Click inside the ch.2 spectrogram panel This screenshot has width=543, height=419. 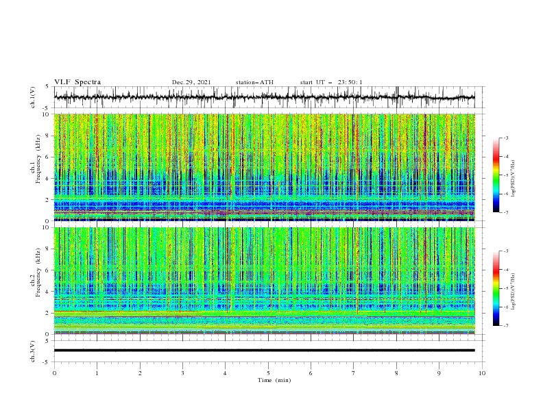pos(264,281)
